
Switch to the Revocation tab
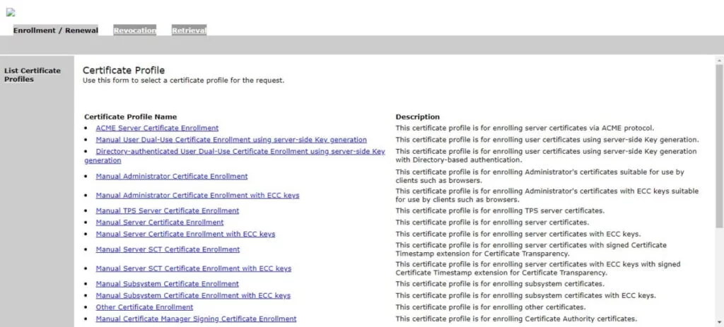coord(135,30)
